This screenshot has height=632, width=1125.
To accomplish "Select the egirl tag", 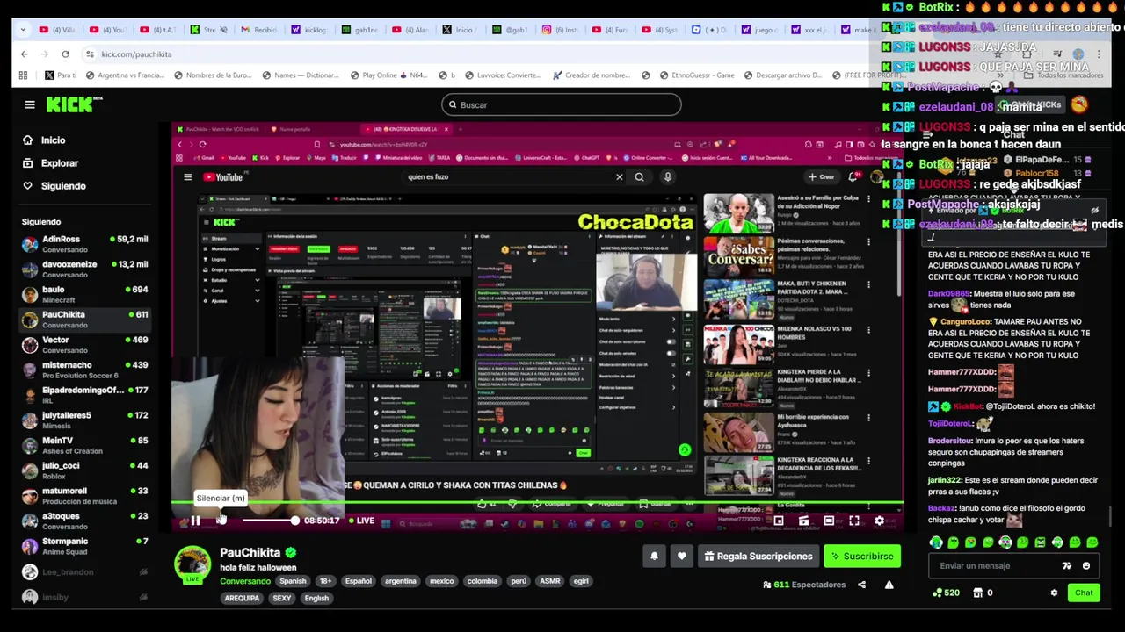I will pyautogui.click(x=581, y=581).
